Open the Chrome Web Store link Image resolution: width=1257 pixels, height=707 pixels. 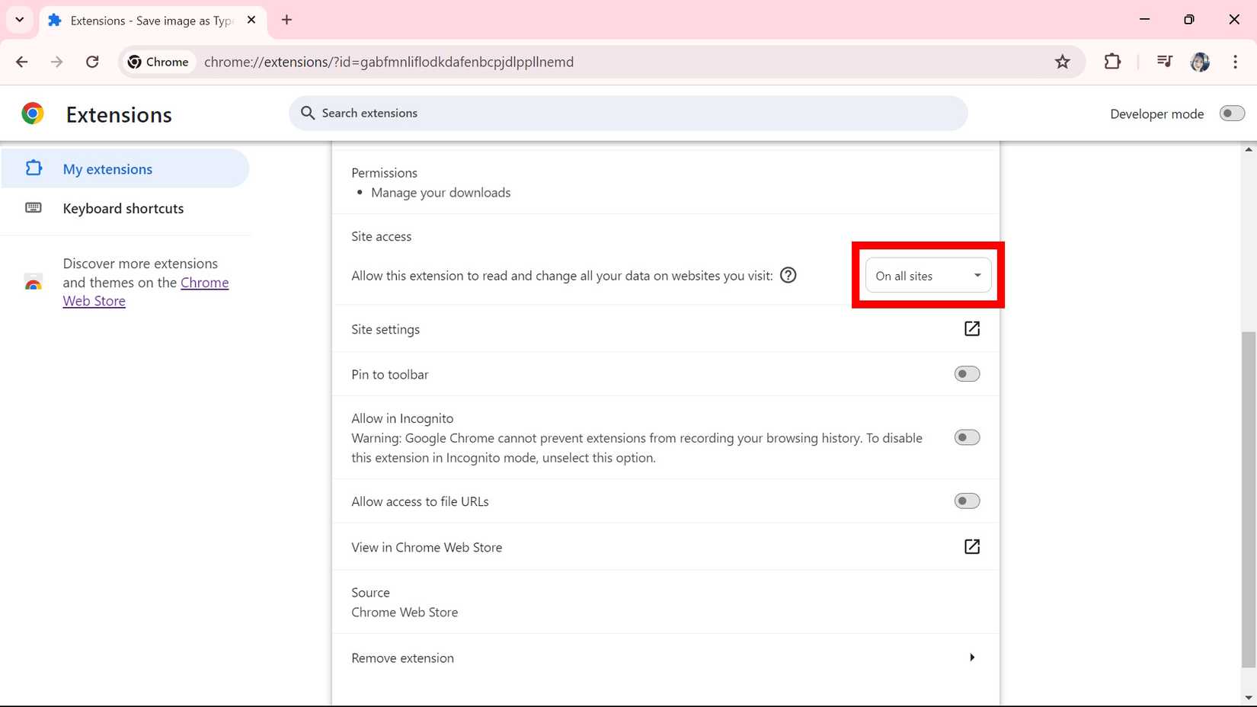pos(205,282)
